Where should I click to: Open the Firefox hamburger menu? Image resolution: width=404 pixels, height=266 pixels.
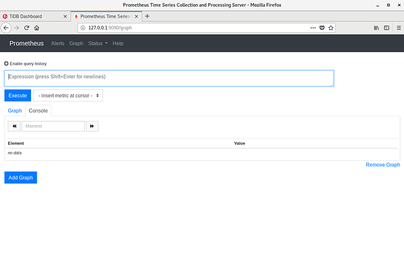click(399, 28)
